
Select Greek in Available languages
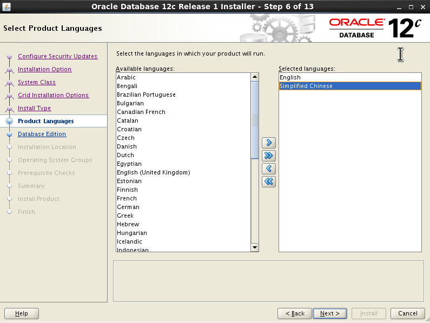183,216
